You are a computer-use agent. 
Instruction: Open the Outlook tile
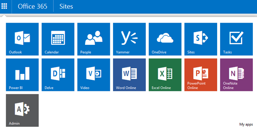(x=22, y=39)
